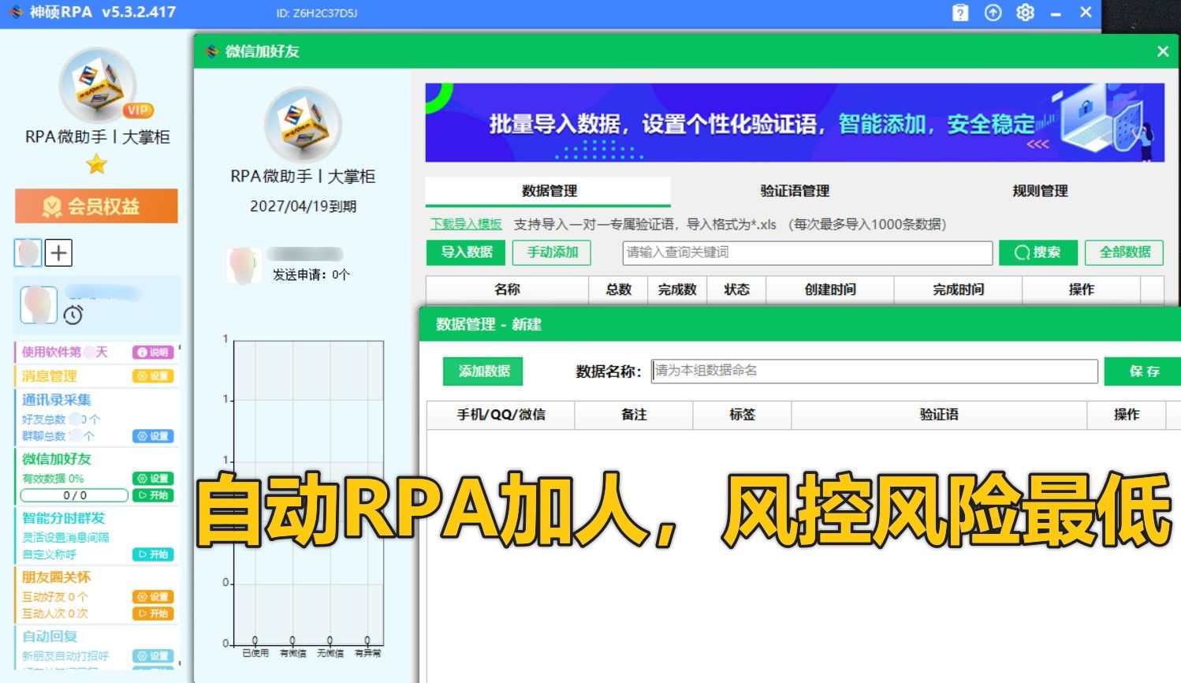The image size is (1181, 683).
Task: Switch to the 规则管理 tab
Action: click(x=1041, y=191)
